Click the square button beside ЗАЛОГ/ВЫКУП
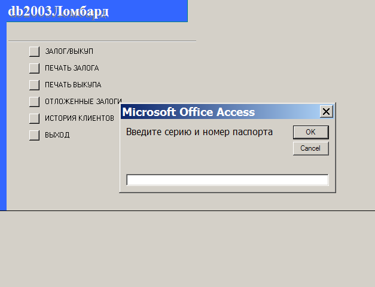375x287 pixels. tap(35, 51)
